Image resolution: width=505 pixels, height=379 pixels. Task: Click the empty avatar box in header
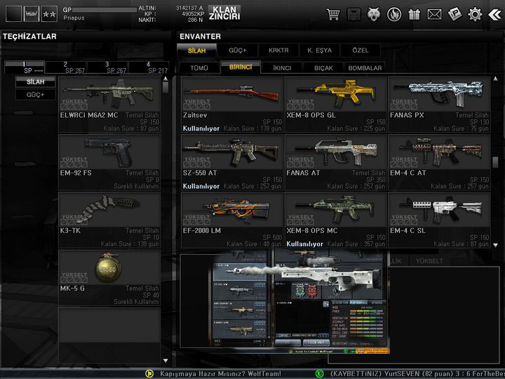pyautogui.click(x=13, y=14)
